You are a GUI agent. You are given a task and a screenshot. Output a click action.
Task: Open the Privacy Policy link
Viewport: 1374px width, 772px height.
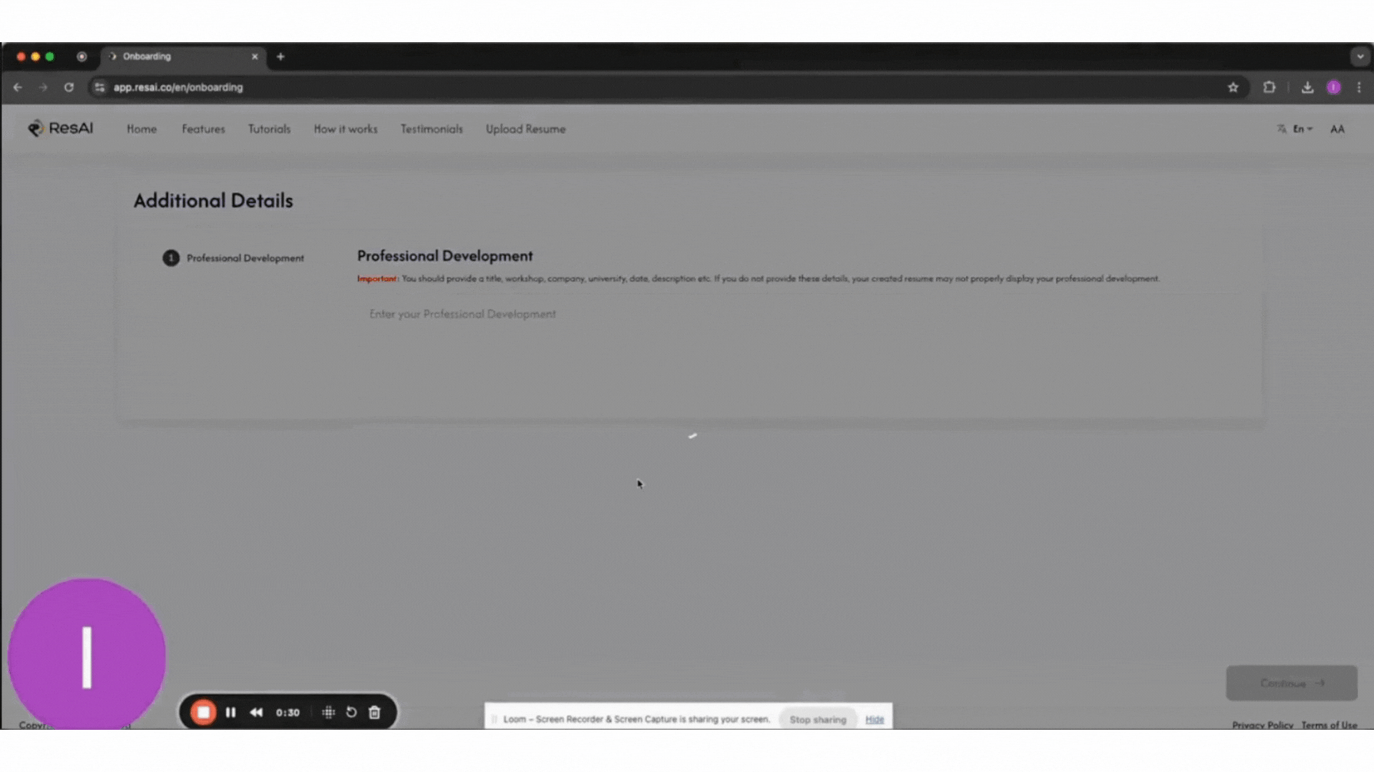[x=1262, y=725]
